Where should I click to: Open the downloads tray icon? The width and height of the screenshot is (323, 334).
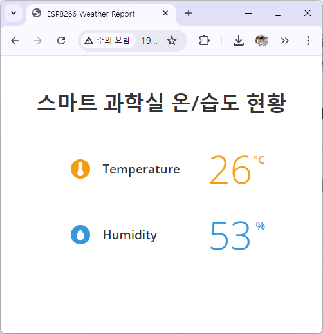coord(239,41)
